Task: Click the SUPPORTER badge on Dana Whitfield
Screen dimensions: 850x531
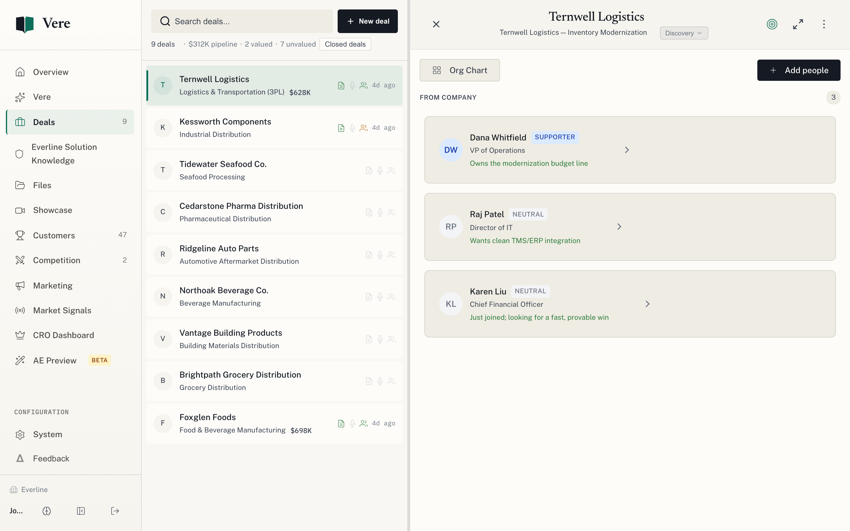Action: pyautogui.click(x=555, y=137)
